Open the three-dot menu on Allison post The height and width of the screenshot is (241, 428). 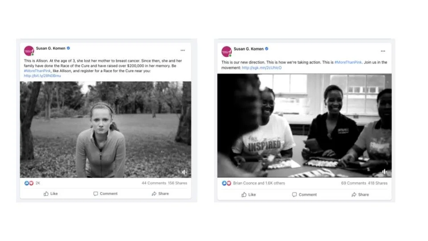click(x=183, y=50)
